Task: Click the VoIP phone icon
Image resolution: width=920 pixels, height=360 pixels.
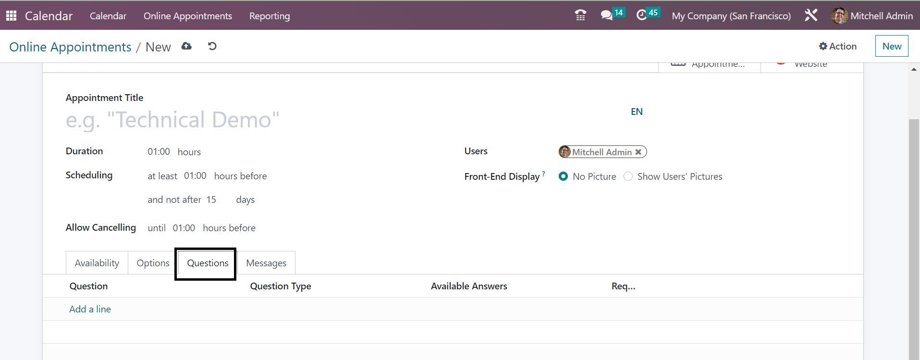Action: click(x=580, y=15)
